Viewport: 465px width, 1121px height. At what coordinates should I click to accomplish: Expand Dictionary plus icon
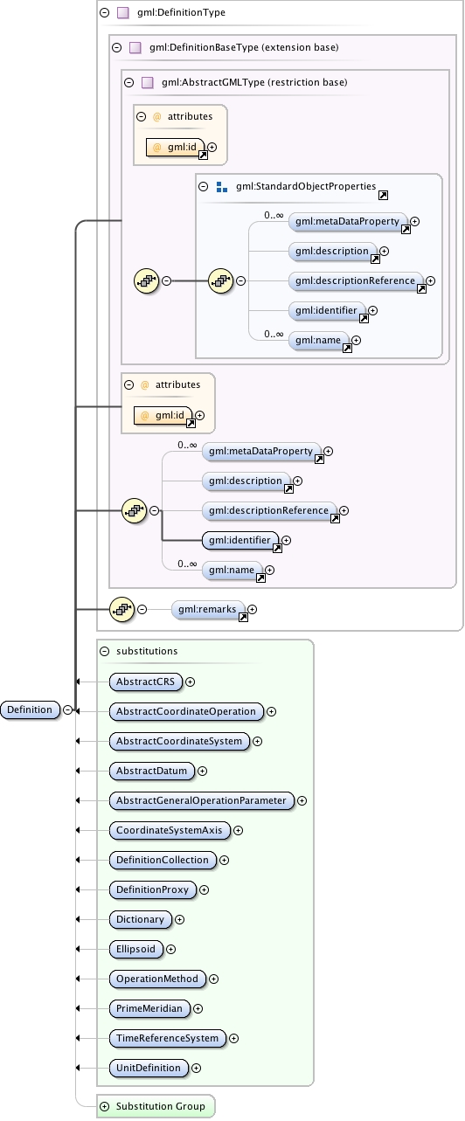point(179,919)
